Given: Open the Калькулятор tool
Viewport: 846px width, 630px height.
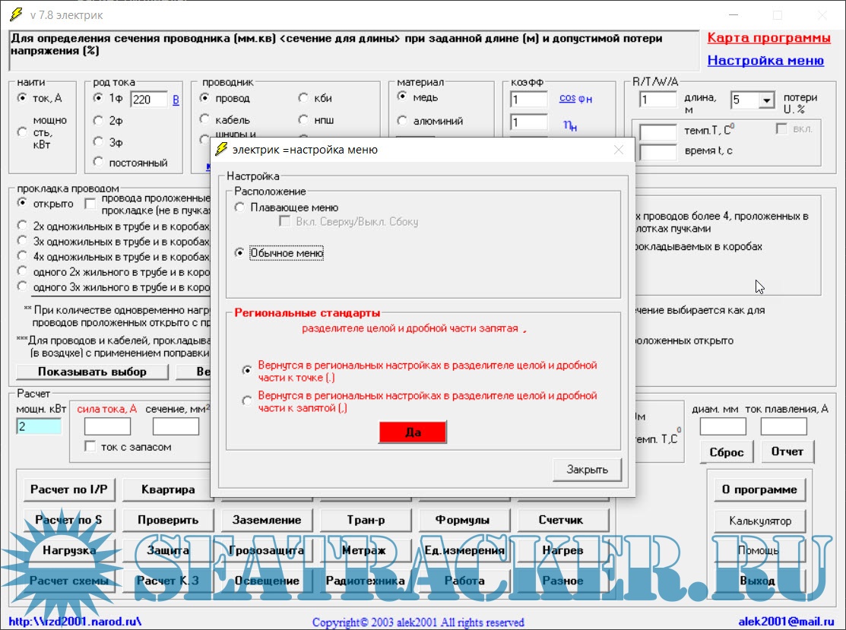Looking at the screenshot, I should click(759, 521).
